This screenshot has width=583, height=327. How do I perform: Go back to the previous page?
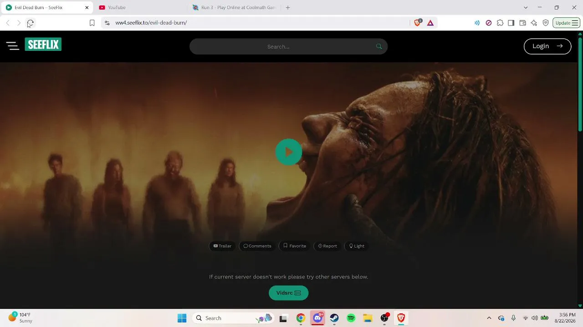click(x=8, y=23)
